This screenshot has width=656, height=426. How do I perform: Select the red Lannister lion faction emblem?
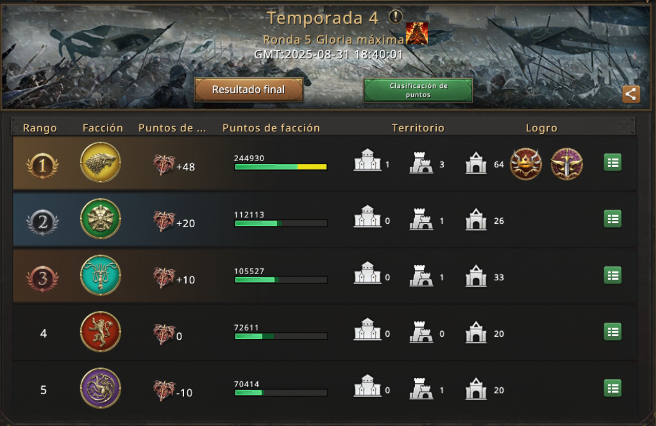point(101,332)
